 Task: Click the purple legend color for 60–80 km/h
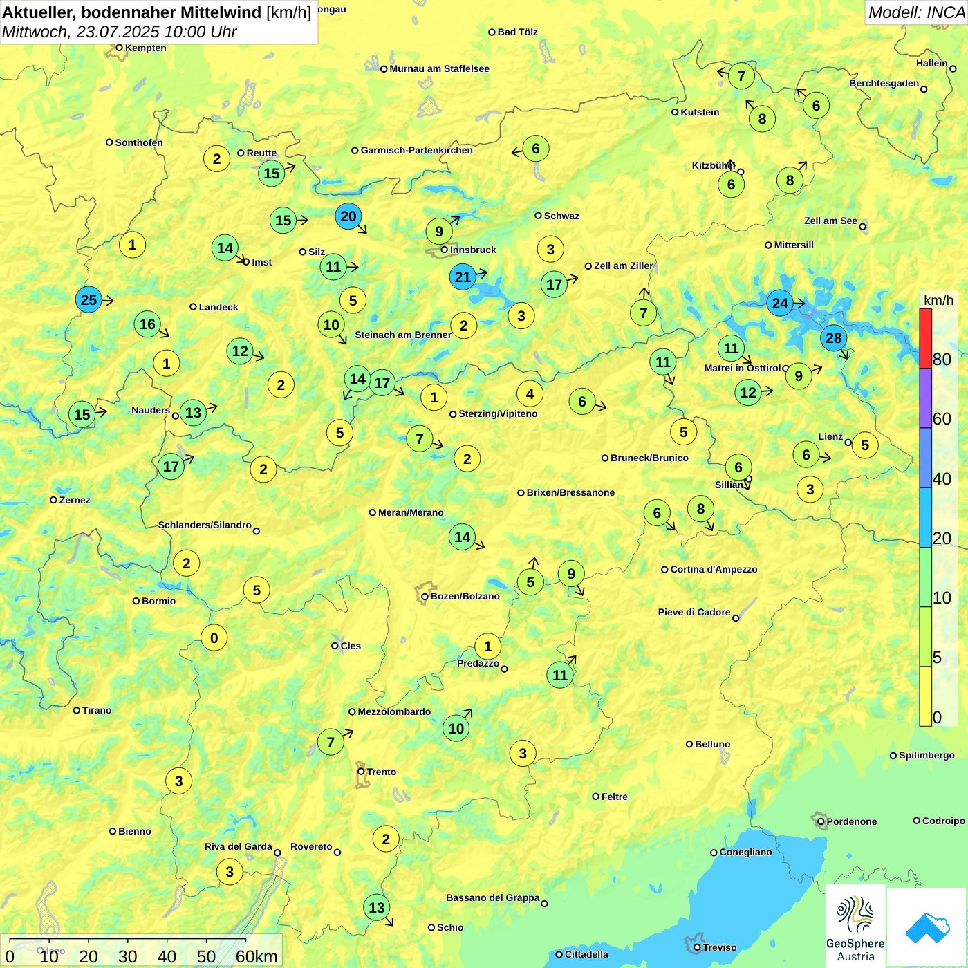click(x=925, y=398)
